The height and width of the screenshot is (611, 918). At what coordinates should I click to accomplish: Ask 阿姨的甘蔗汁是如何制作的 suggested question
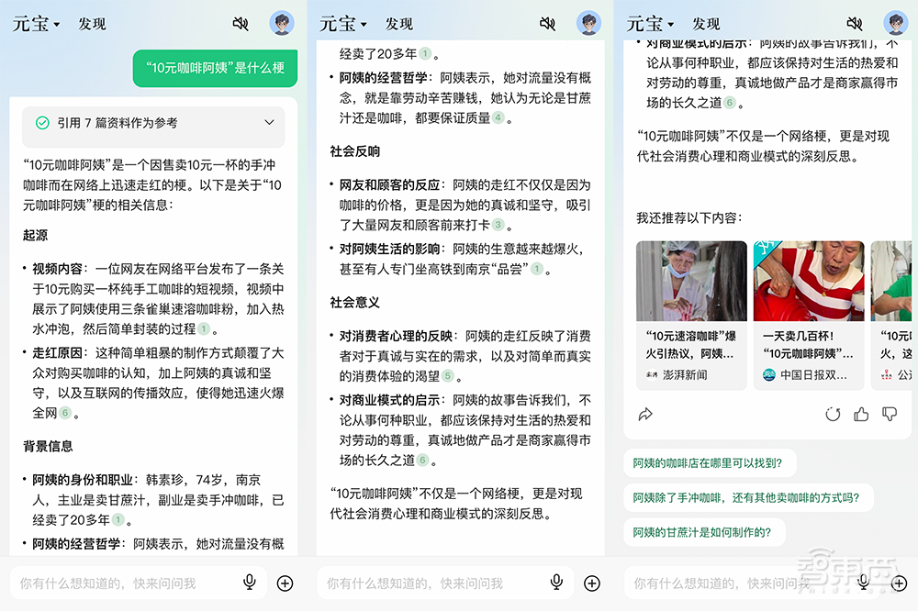(x=705, y=532)
